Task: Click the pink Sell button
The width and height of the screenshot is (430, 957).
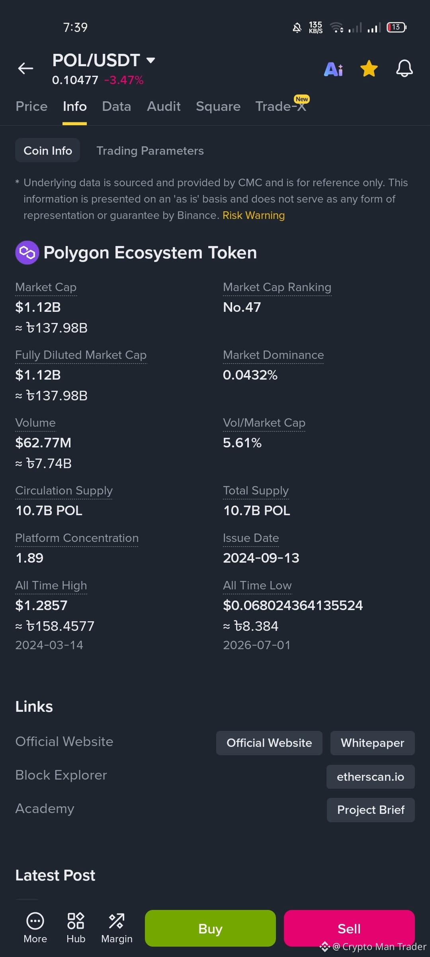Action: (x=349, y=928)
